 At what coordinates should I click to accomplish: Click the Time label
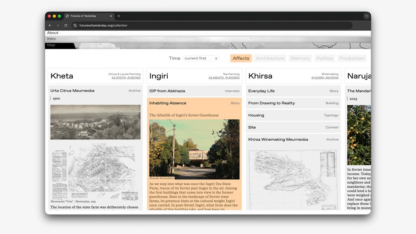[174, 58]
